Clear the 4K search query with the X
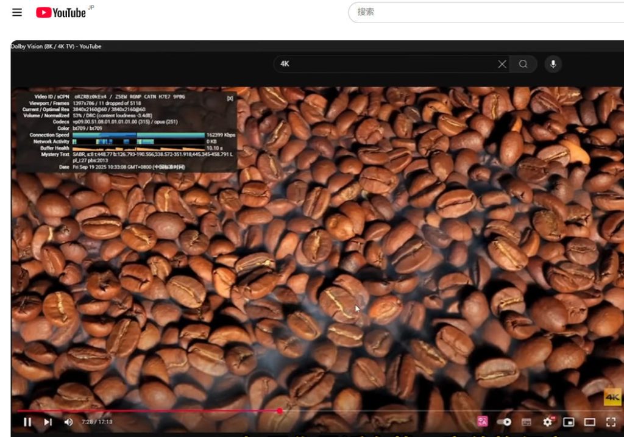Screen dimensions: 624x437 [x=502, y=64]
